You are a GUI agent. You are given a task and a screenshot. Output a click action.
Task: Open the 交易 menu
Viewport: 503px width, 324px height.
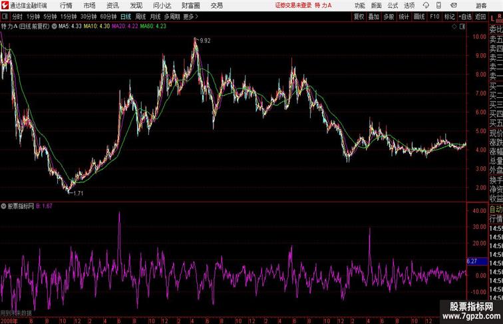click(216, 5)
